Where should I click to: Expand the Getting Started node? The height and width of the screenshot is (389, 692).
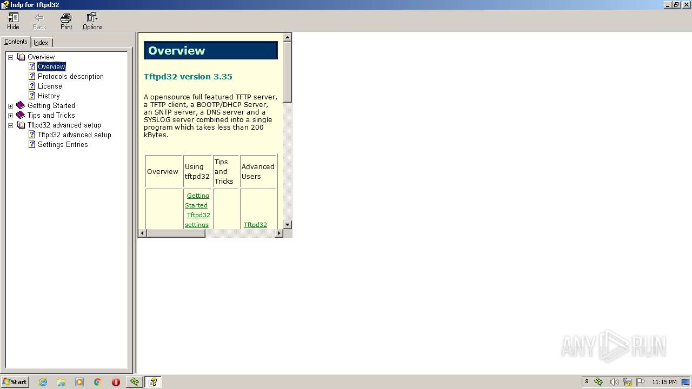(x=10, y=106)
